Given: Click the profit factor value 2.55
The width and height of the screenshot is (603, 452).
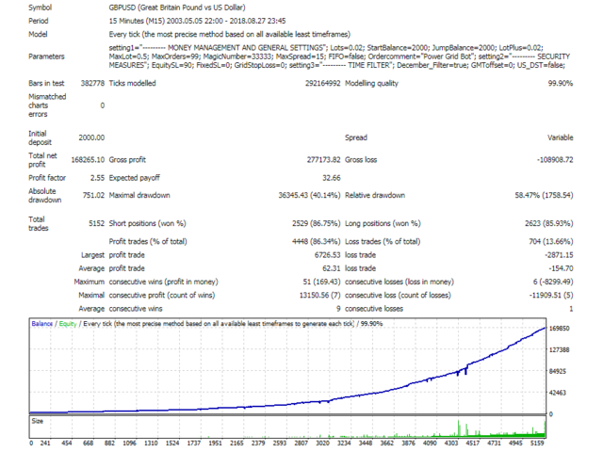Looking at the screenshot, I should pyautogui.click(x=97, y=178).
